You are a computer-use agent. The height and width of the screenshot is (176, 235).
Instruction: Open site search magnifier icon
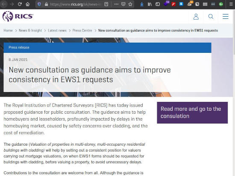[211, 17]
